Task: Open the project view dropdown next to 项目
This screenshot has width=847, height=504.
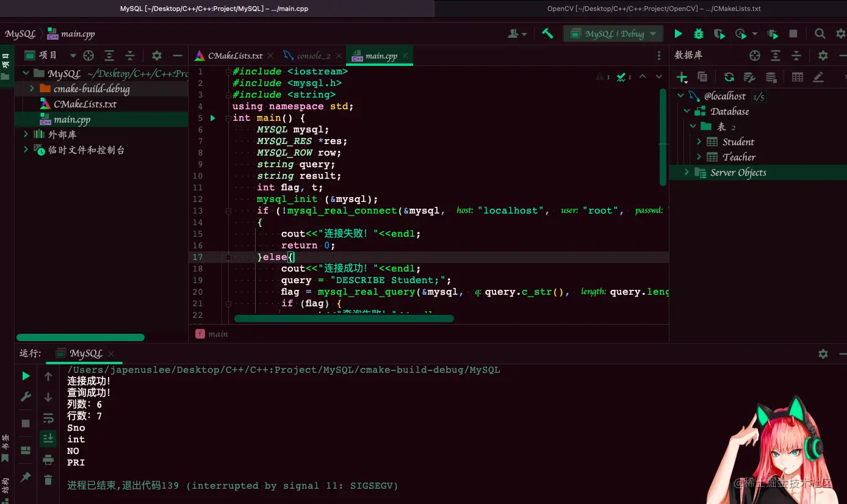Action: click(73, 56)
